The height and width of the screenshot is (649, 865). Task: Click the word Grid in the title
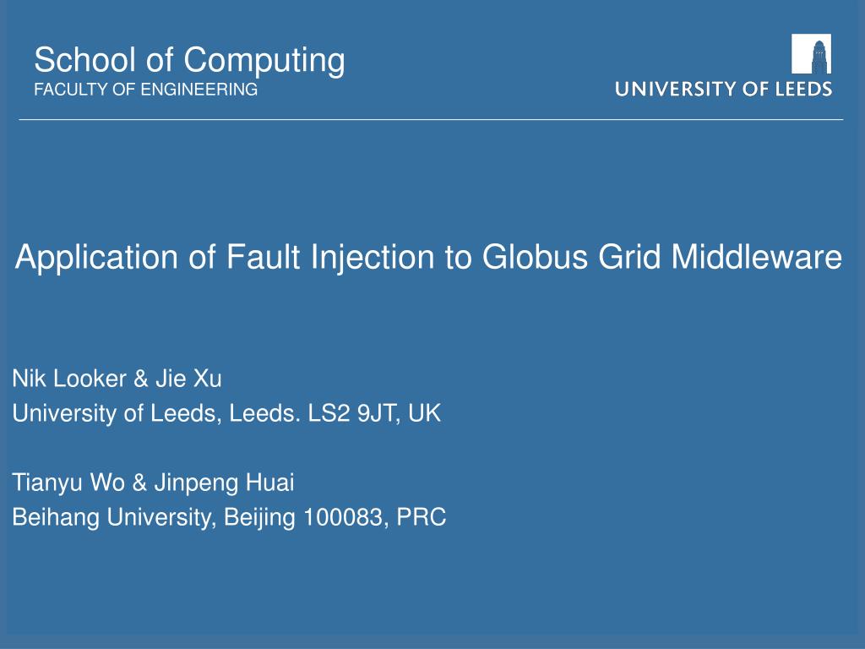point(629,257)
